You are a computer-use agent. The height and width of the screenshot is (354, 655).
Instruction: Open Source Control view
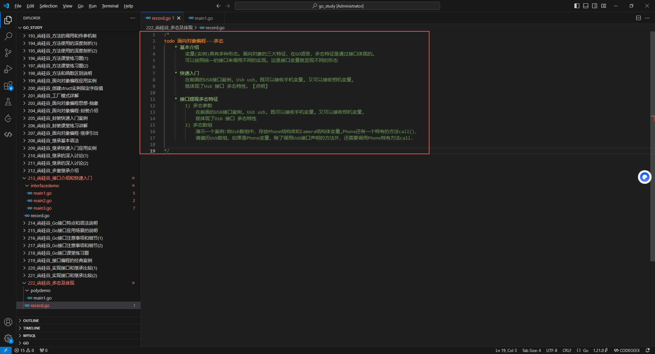tap(8, 52)
